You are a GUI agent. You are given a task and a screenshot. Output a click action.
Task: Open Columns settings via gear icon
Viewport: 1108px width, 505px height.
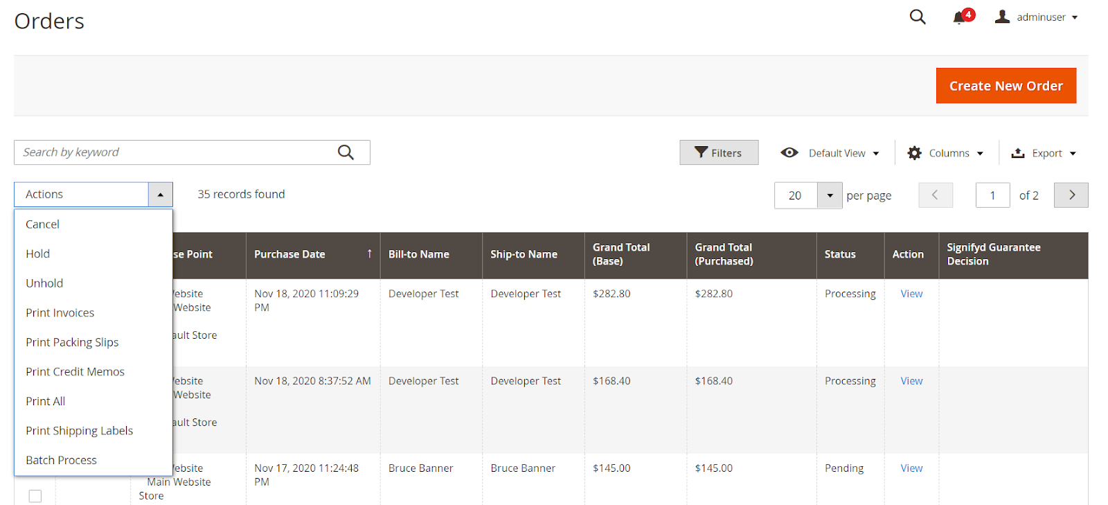tap(914, 153)
